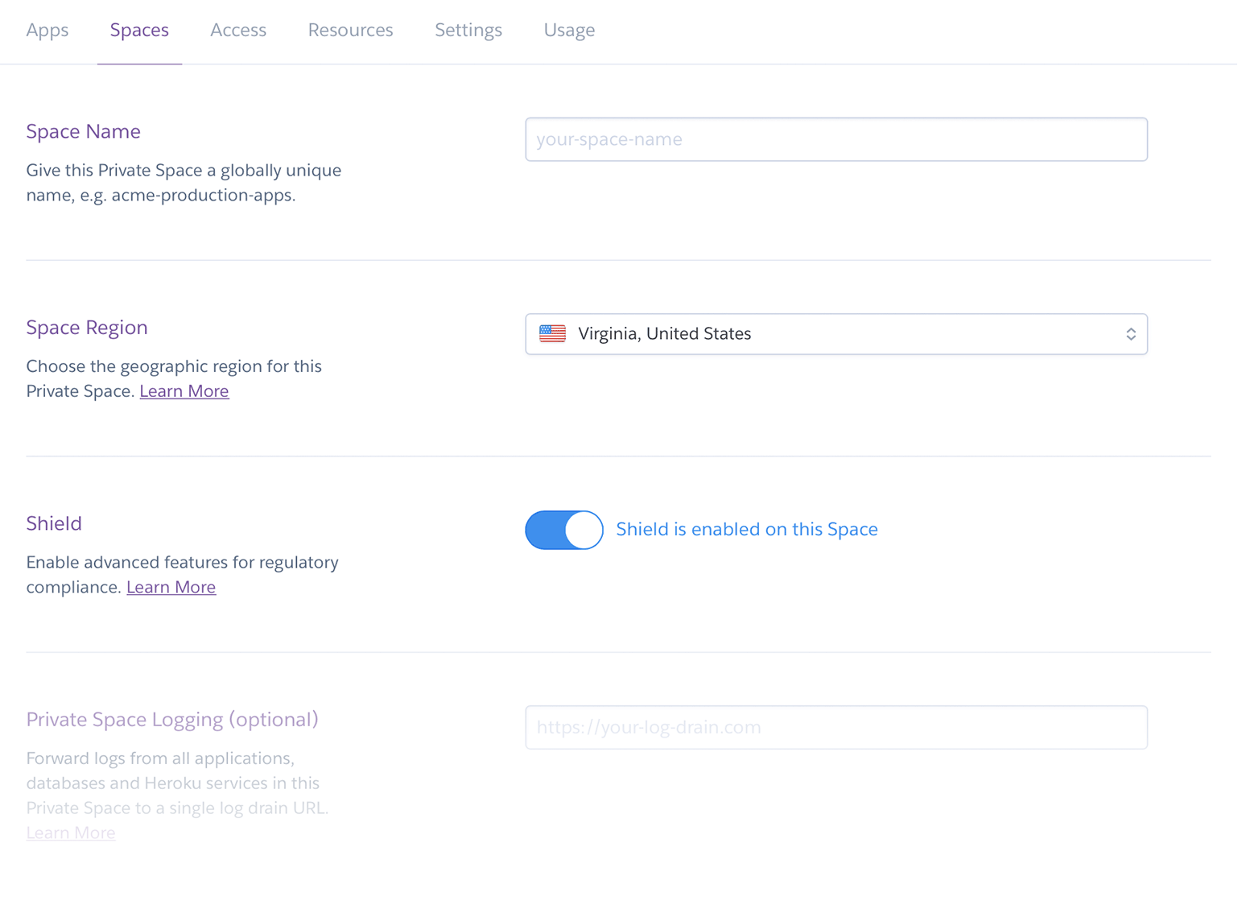Focus the Space Name input field

836,139
